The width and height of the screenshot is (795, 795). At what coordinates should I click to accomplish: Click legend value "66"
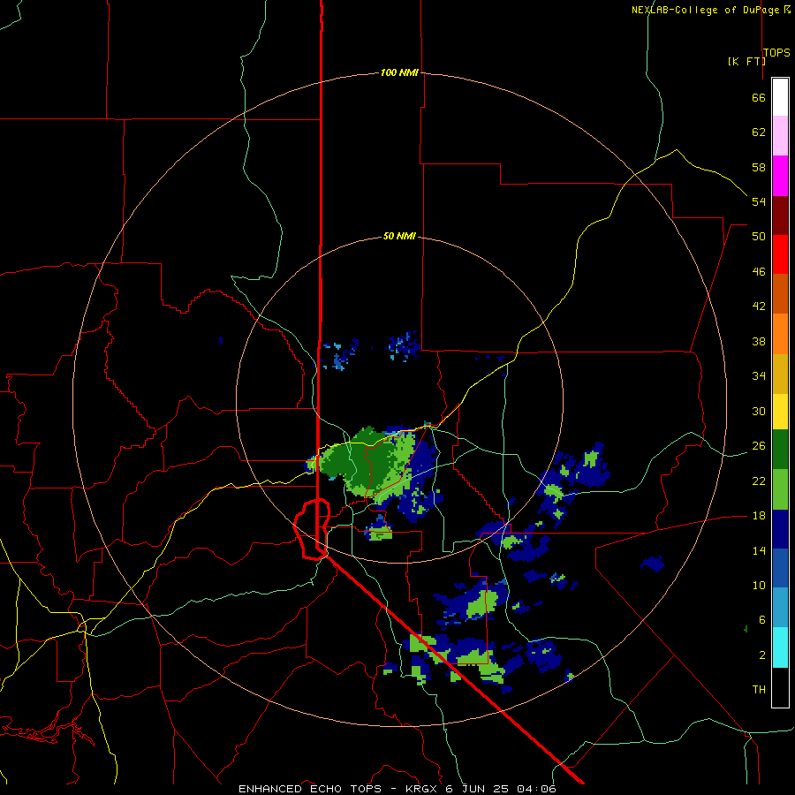tap(759, 97)
